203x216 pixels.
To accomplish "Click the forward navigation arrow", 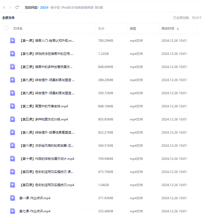I will click(x=10, y=7).
